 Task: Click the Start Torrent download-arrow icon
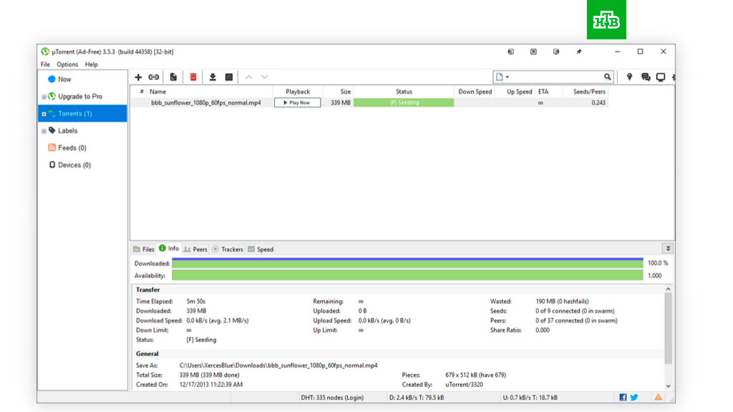pos(213,77)
